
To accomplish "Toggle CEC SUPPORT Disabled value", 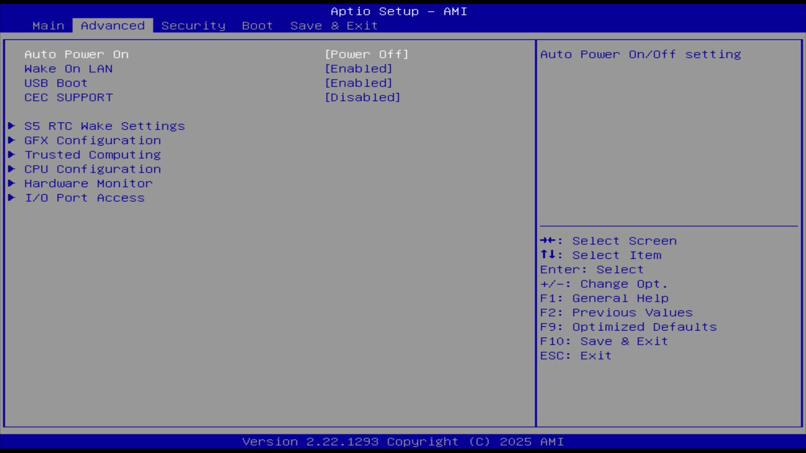I will coord(362,97).
